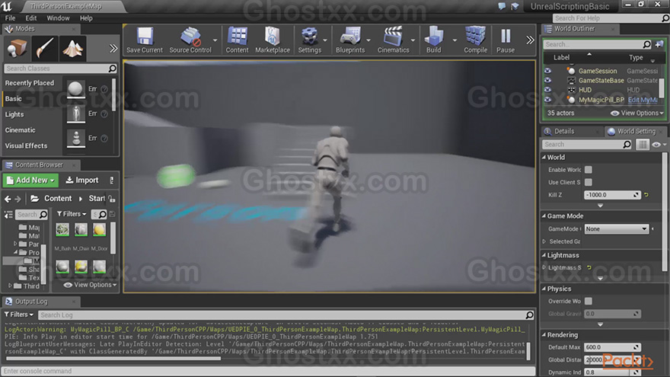Click the Save Current toolbar icon

(145, 40)
